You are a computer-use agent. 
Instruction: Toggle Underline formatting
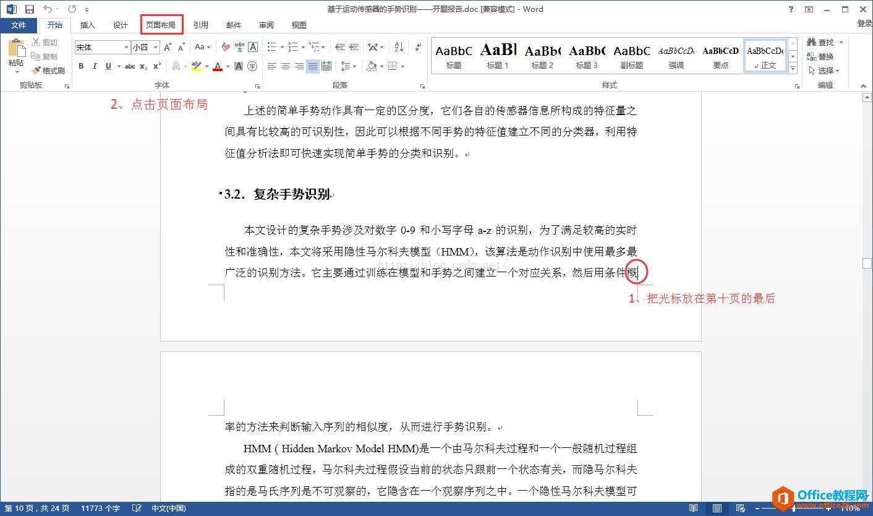(108, 66)
